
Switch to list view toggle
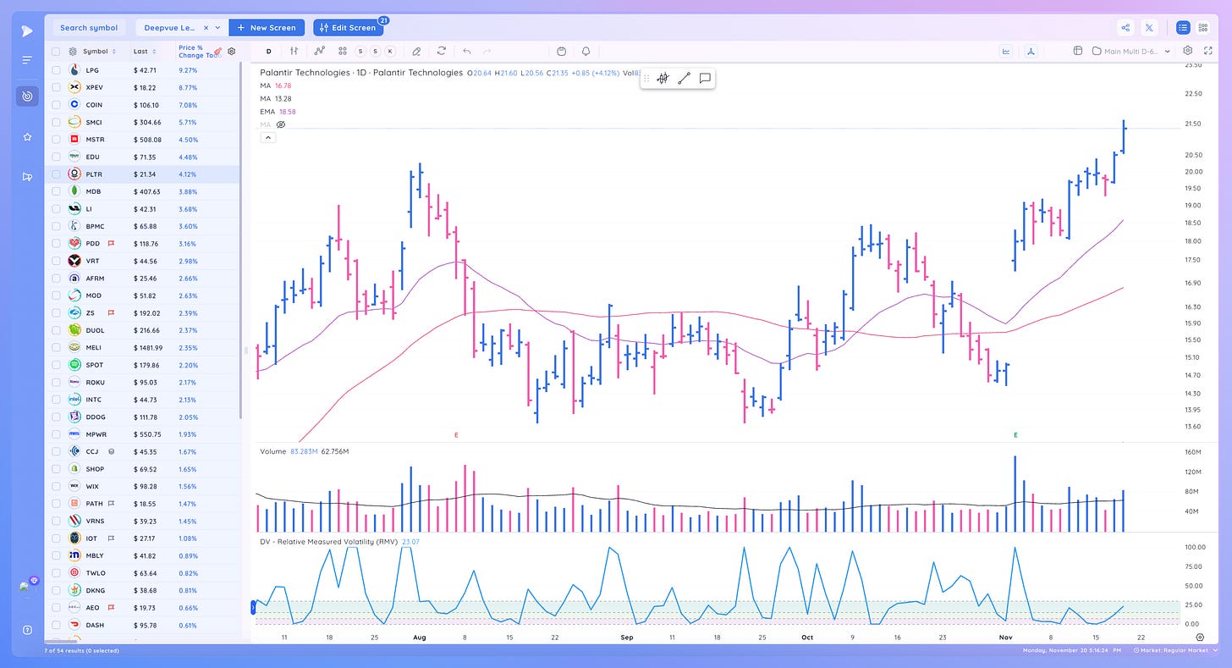(x=1183, y=27)
